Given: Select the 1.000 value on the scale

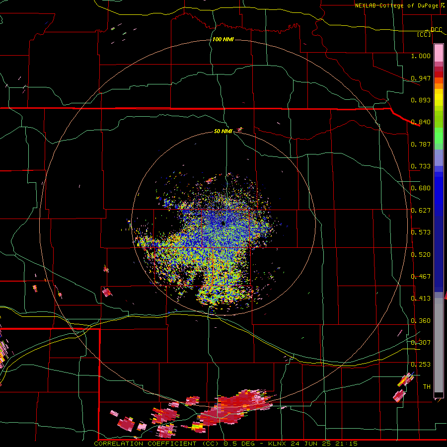Looking at the screenshot, I should point(421,56).
